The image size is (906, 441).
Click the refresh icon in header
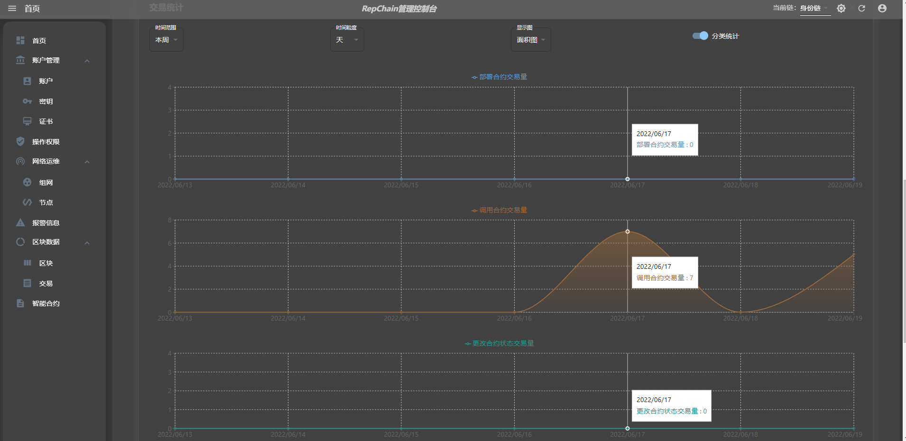861,9
